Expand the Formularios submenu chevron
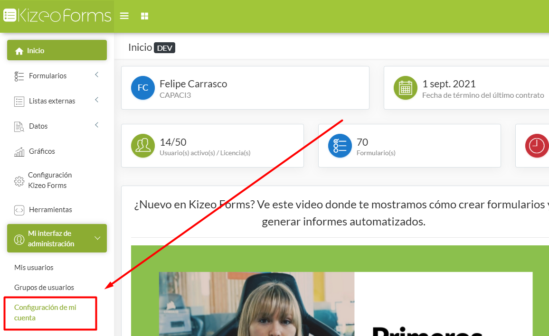 coord(96,75)
